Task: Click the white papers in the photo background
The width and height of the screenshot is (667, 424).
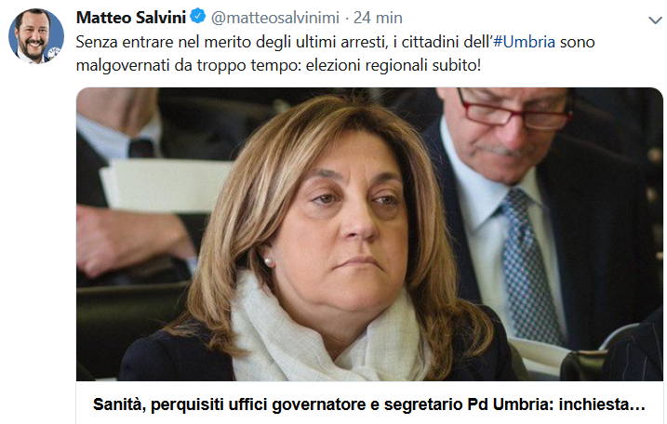Action: click(x=164, y=185)
